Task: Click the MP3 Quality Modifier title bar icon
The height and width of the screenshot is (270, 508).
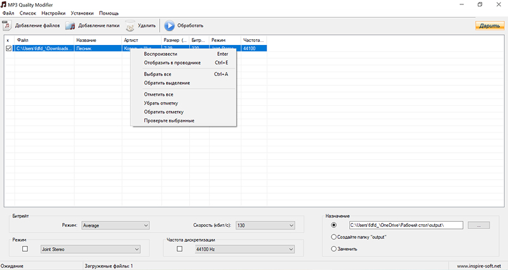Action: pyautogui.click(x=4, y=4)
